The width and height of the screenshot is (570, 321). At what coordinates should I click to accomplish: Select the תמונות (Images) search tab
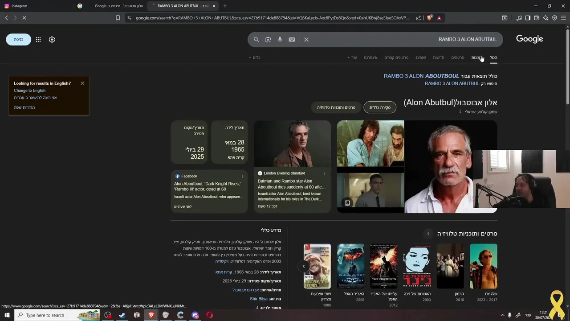tap(476, 58)
